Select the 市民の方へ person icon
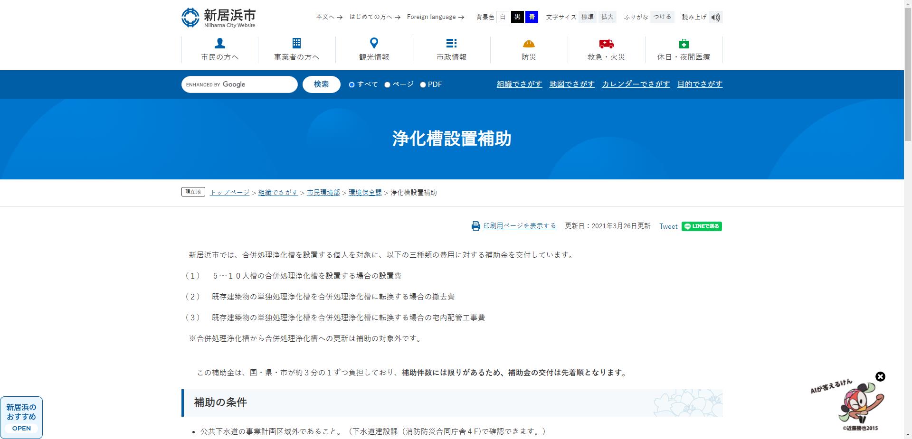 click(x=219, y=44)
